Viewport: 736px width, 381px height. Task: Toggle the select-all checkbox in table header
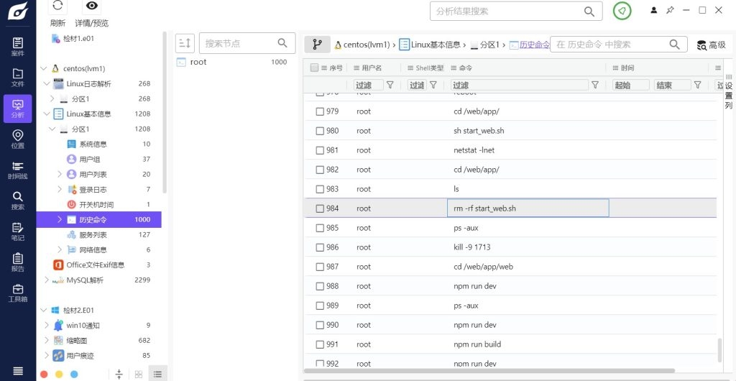coord(314,68)
